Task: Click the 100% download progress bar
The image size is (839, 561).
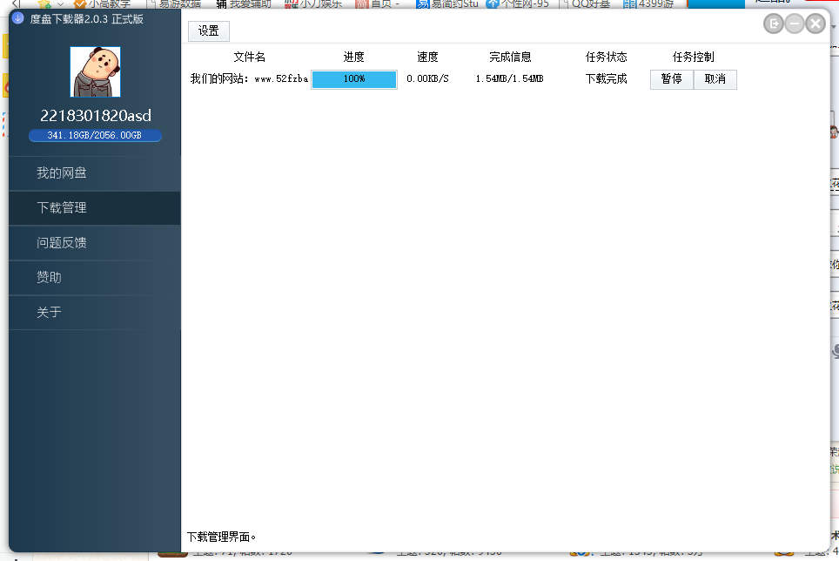Action: click(354, 79)
